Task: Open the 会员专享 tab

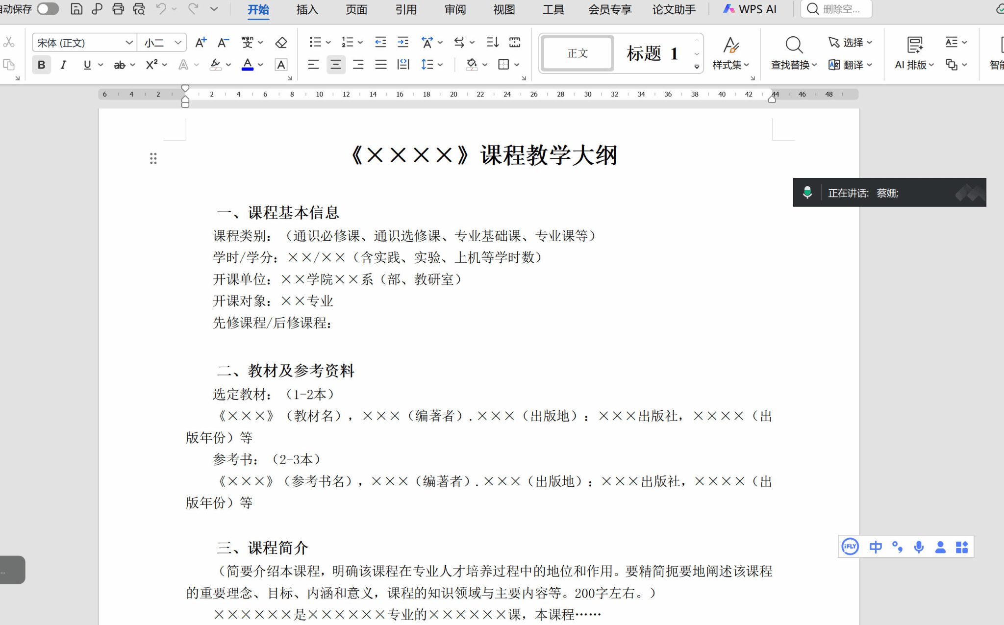Action: [610, 9]
